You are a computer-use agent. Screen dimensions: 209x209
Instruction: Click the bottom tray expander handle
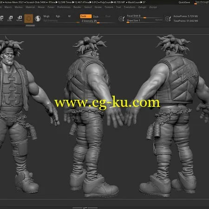[x=85, y=208]
